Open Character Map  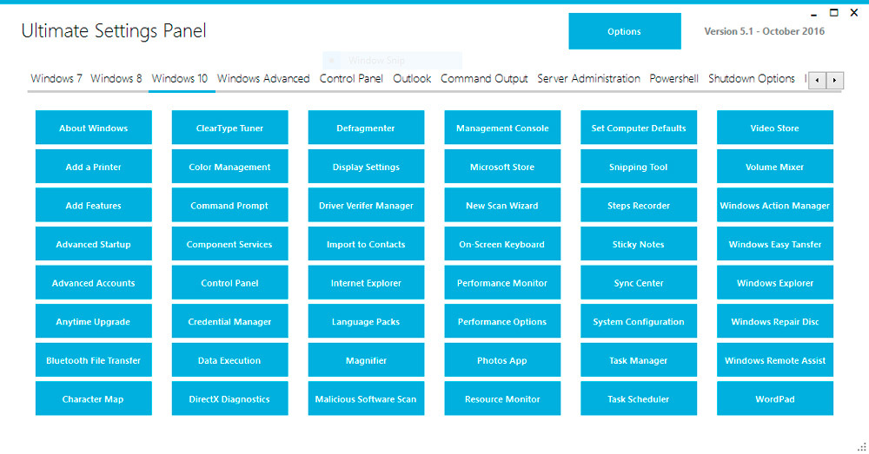point(93,399)
